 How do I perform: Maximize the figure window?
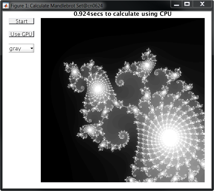(x=187, y=4)
